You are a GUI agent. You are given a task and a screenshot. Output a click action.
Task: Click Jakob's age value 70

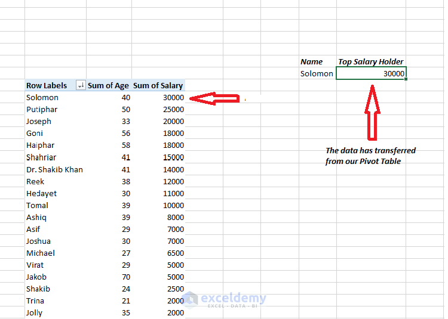coord(125,277)
